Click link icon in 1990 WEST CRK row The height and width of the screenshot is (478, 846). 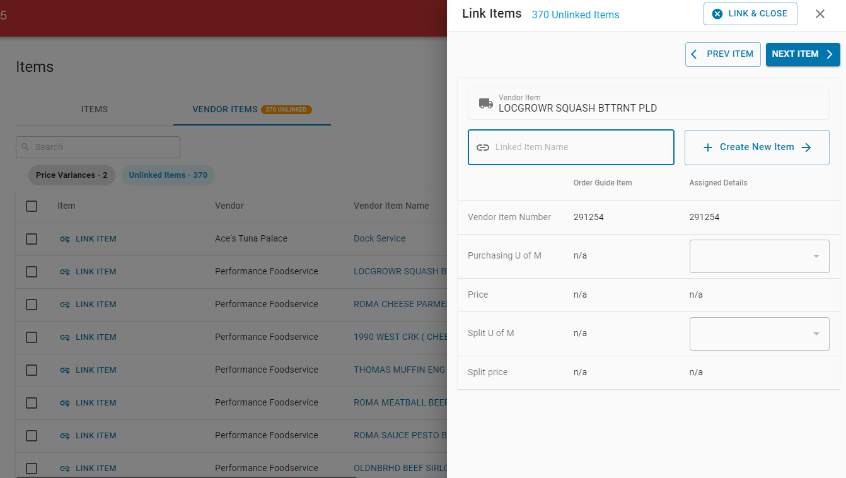point(65,337)
